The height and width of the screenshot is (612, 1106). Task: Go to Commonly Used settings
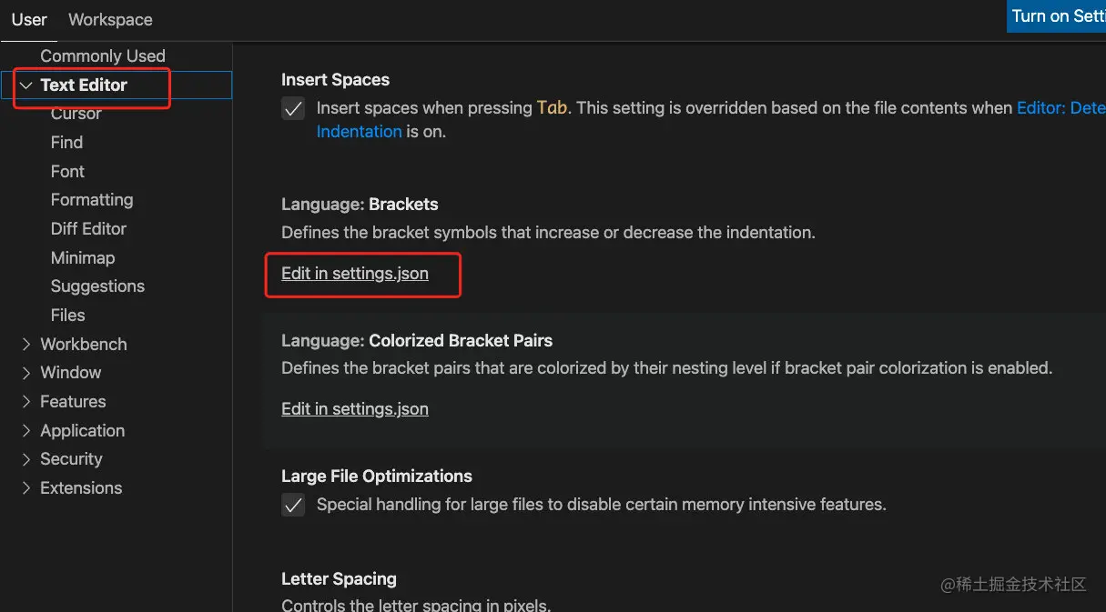coord(103,56)
